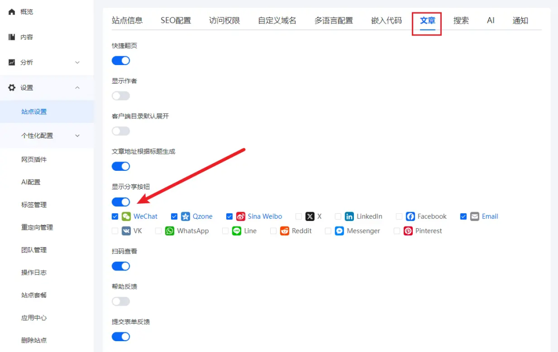Switch to the 搜索 tab
Screen dimensions: 558x352
tap(461, 20)
